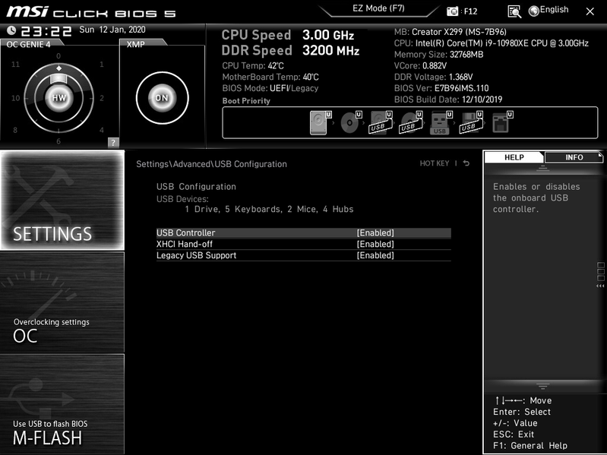This screenshot has width=607, height=455.
Task: Click the question mark help icon under OC Genie
Action: 113,142
